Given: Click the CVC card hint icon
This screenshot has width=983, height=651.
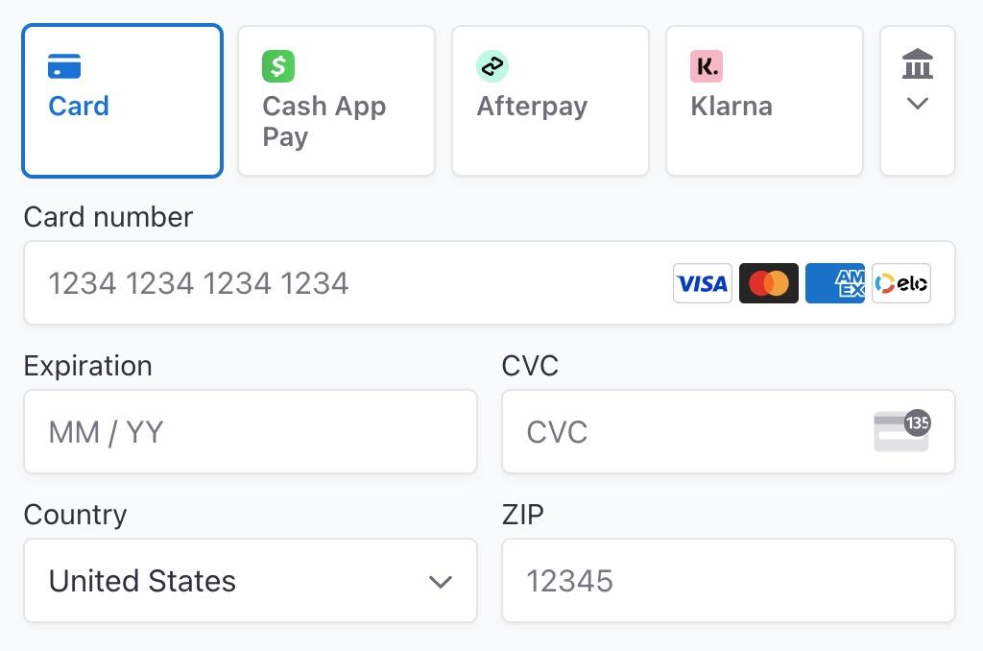Looking at the screenshot, I should (x=902, y=431).
